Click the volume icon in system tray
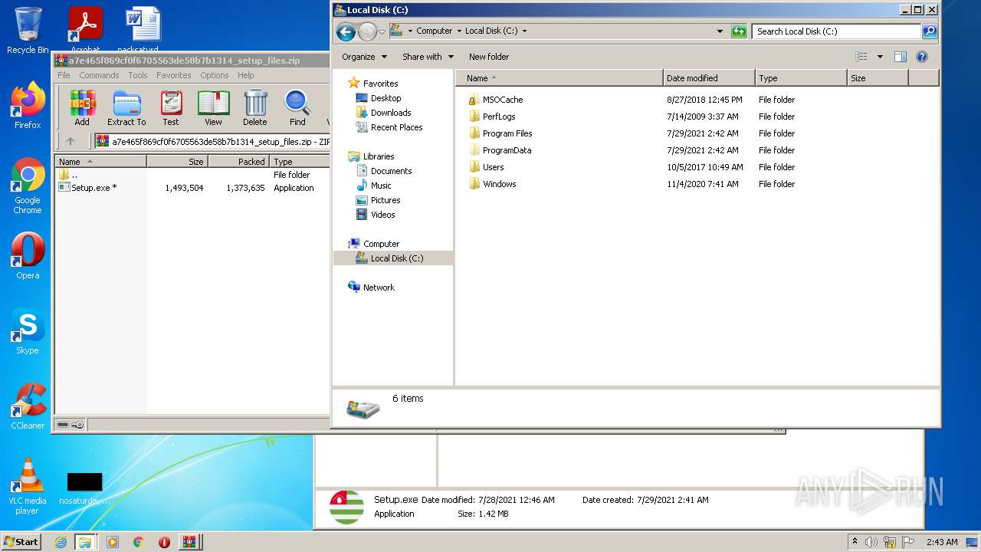The width and height of the screenshot is (981, 552). tap(871, 542)
